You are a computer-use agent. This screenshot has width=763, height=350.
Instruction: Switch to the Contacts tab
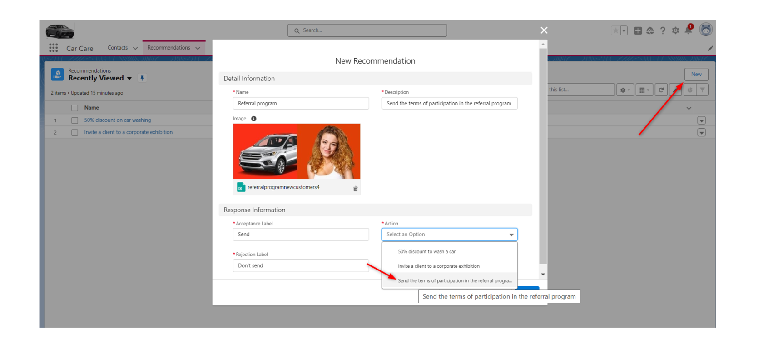118,48
